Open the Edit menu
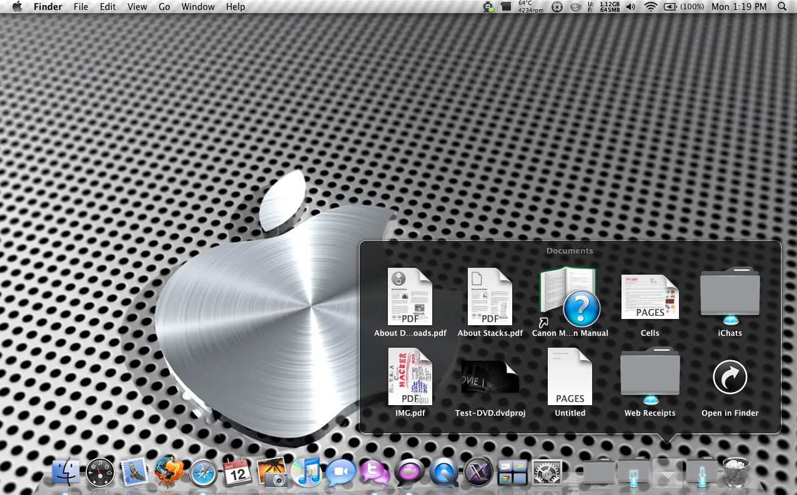This screenshot has height=495, width=797. pyautogui.click(x=107, y=7)
